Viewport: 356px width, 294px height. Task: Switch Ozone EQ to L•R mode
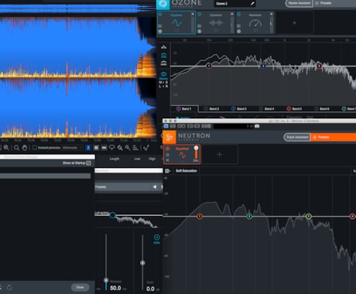(163, 86)
